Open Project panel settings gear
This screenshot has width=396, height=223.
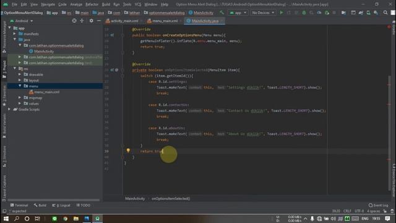click(x=91, y=20)
